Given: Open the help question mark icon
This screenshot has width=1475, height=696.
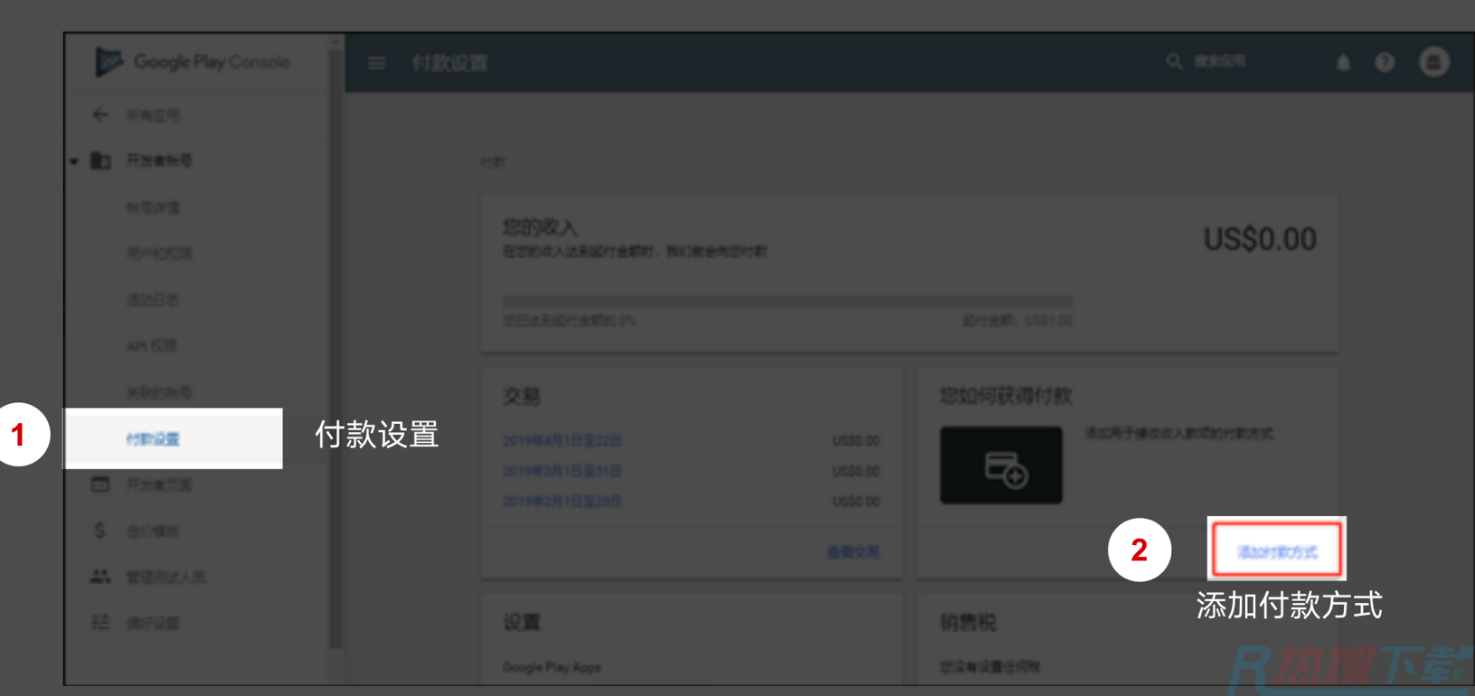Looking at the screenshot, I should point(1385,62).
